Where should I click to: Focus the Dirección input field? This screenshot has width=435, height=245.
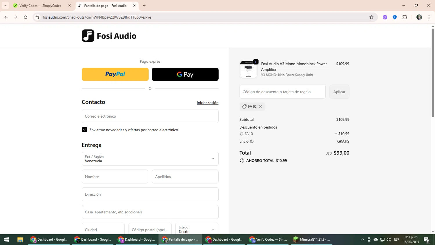point(150,194)
